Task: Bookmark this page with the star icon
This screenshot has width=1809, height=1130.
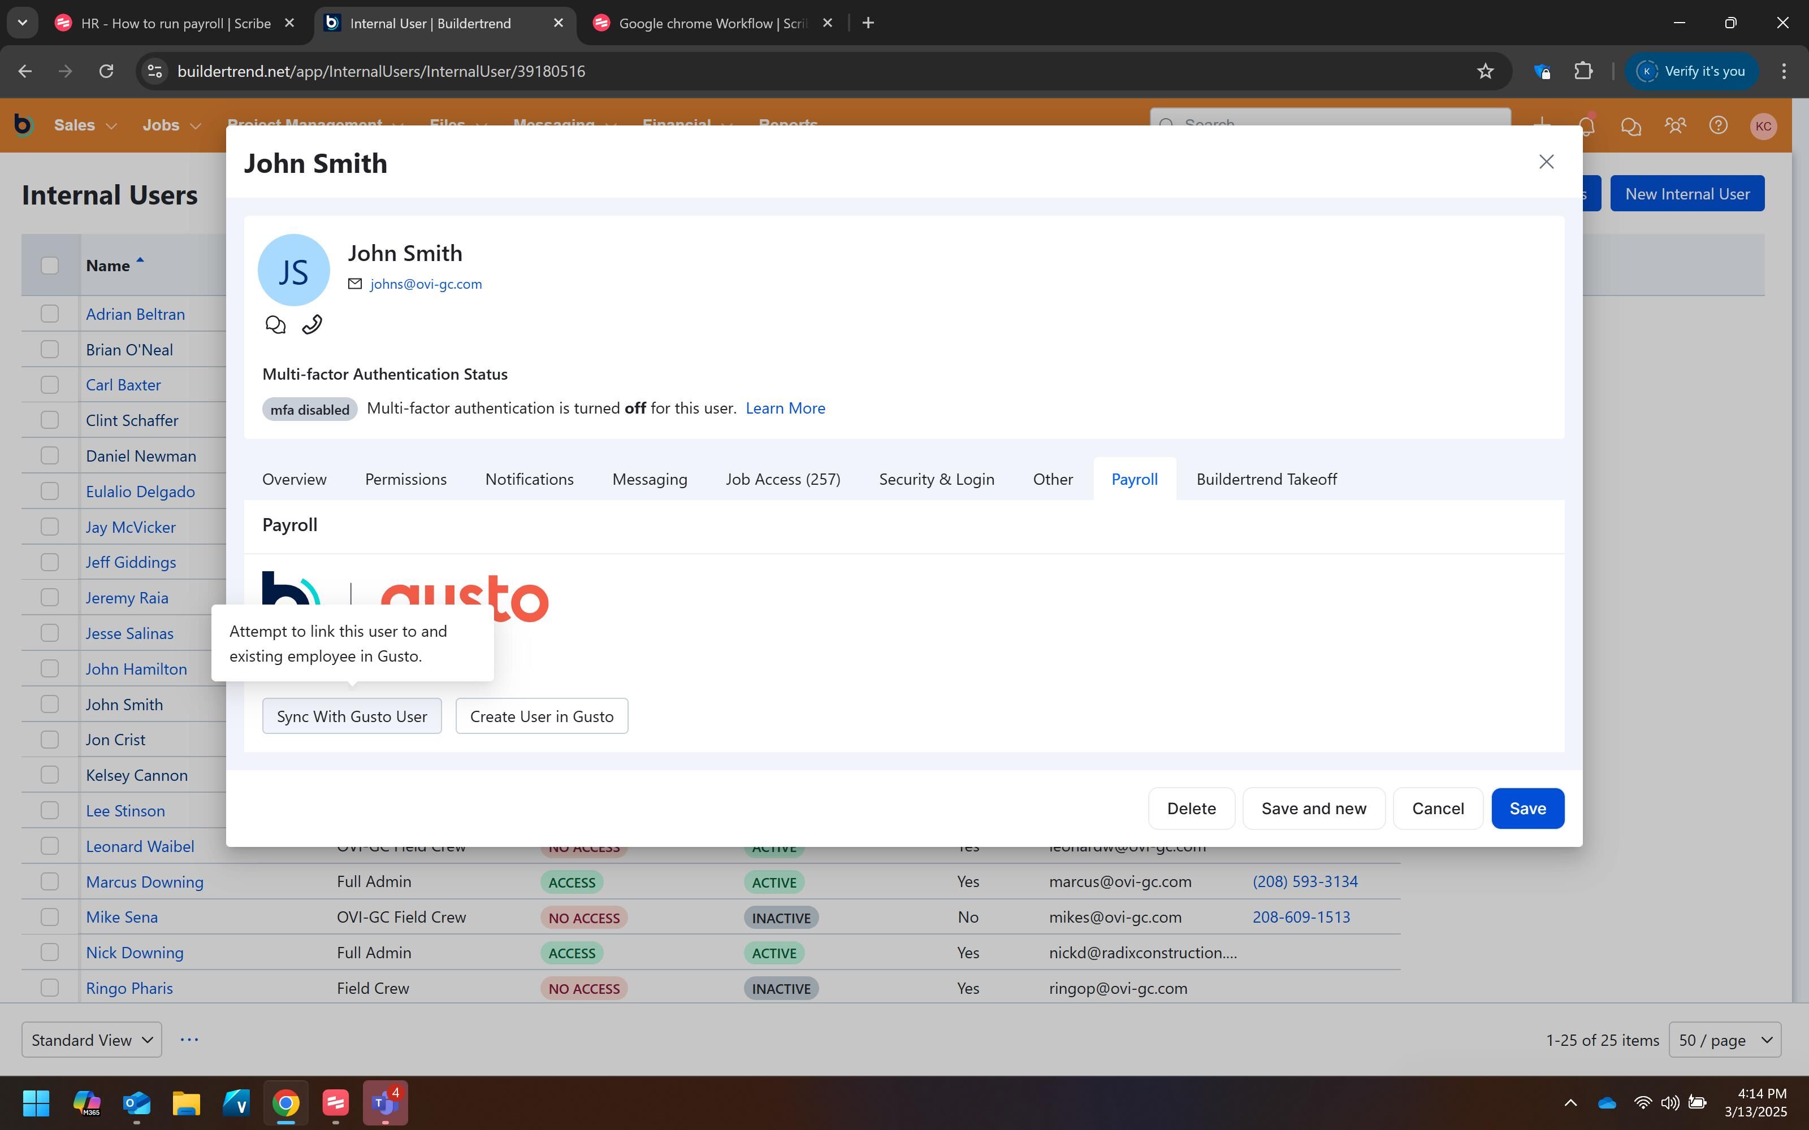Action: 1485,71
